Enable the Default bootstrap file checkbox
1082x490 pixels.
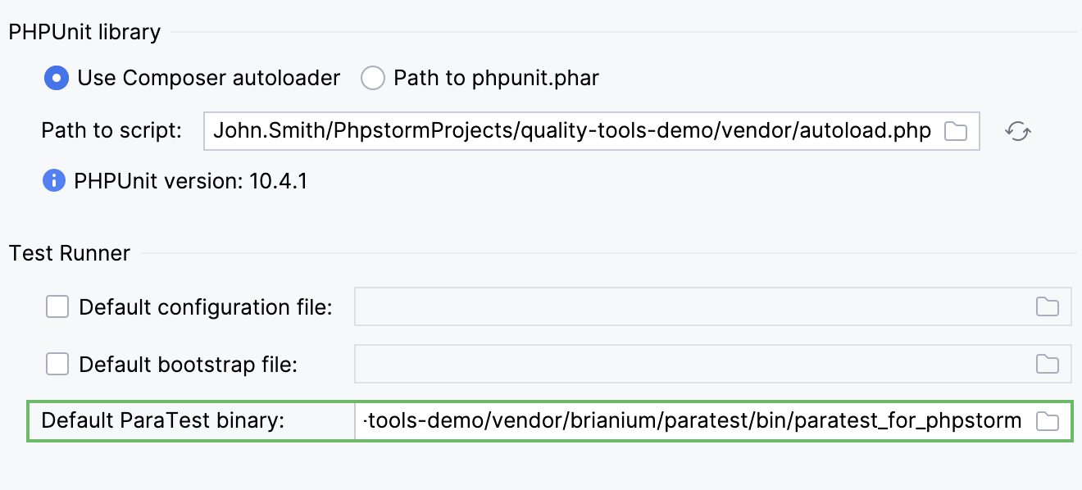click(57, 364)
